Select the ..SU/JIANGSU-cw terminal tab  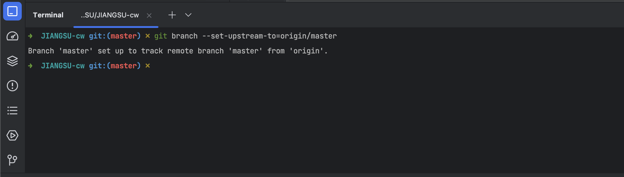pos(110,15)
